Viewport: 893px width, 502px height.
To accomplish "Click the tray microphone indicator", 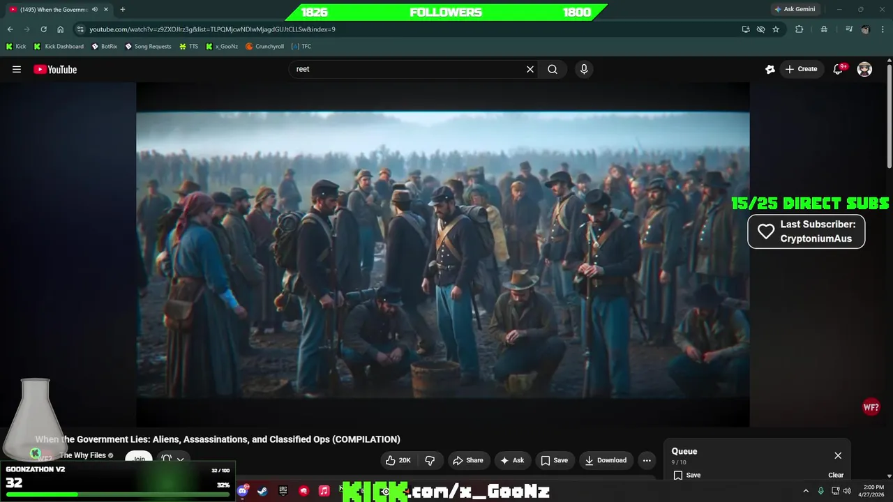I will (x=821, y=491).
